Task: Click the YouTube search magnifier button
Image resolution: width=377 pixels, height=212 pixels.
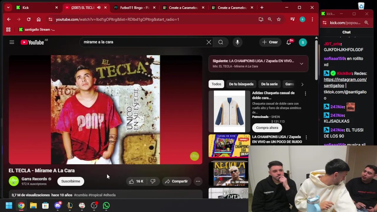Action: [x=221, y=42]
